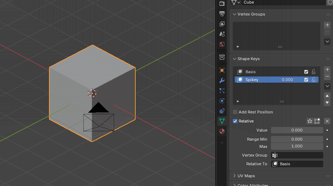Screen dimensions: 333x186
Task: Add a vertex group with the plus button
Action: (x=327, y=25)
